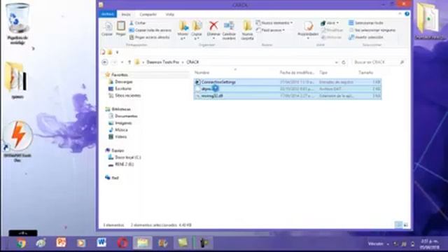Switch to the Vista ribbon tab
Image resolution: width=448 pixels, height=252 pixels.
point(169,14)
